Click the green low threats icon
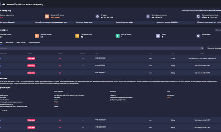Screen dimensions: 221x132 (x=117, y=36)
